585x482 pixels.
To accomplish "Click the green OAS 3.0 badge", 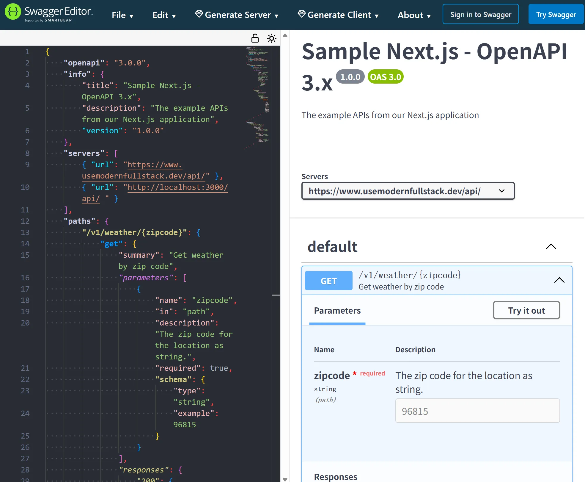I will pyautogui.click(x=385, y=77).
